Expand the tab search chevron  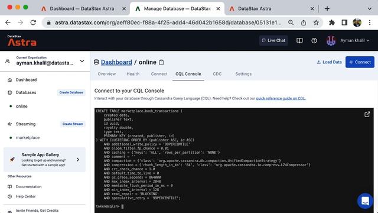370,9
